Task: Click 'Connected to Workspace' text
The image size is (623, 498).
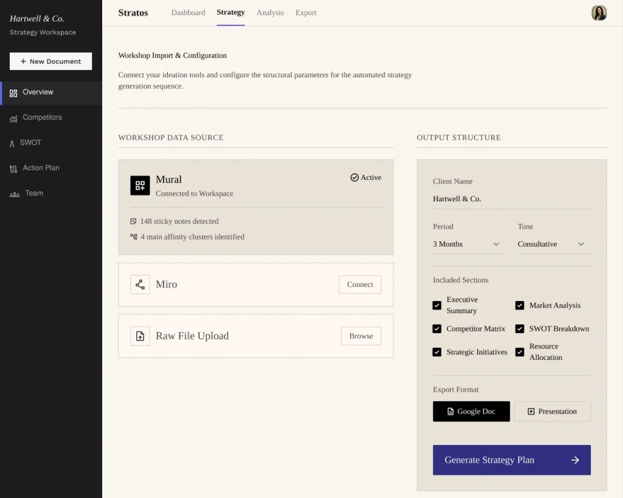Action: click(x=194, y=193)
